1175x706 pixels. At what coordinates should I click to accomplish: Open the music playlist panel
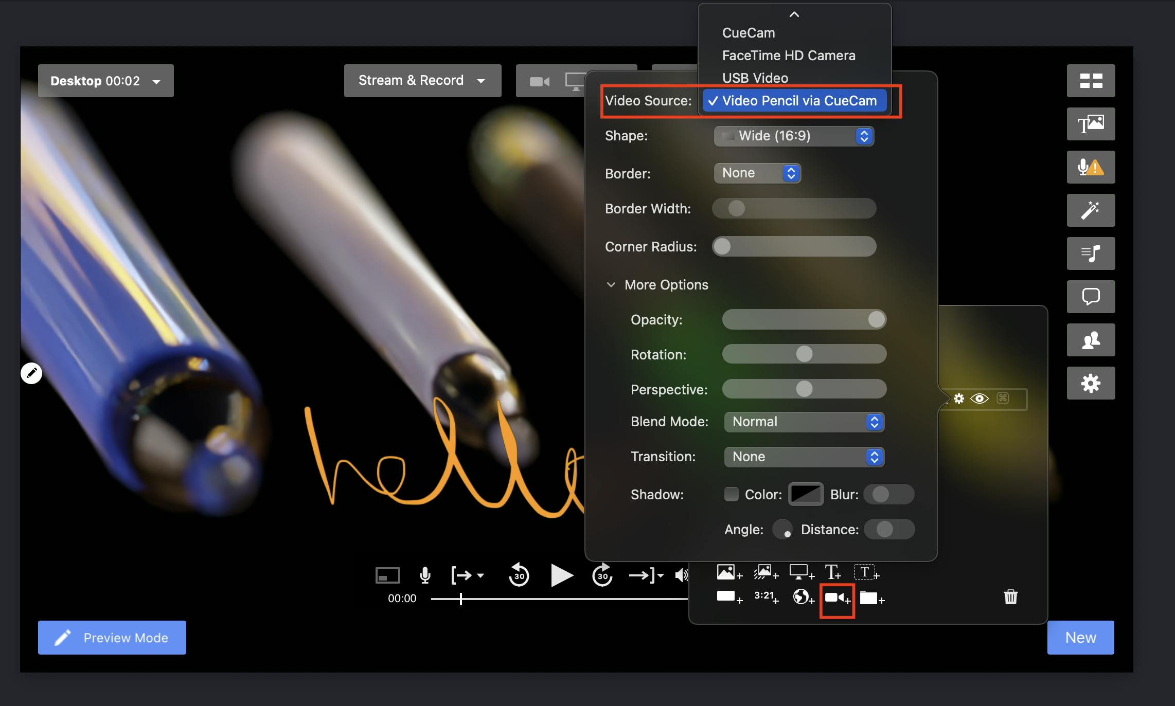pos(1090,254)
